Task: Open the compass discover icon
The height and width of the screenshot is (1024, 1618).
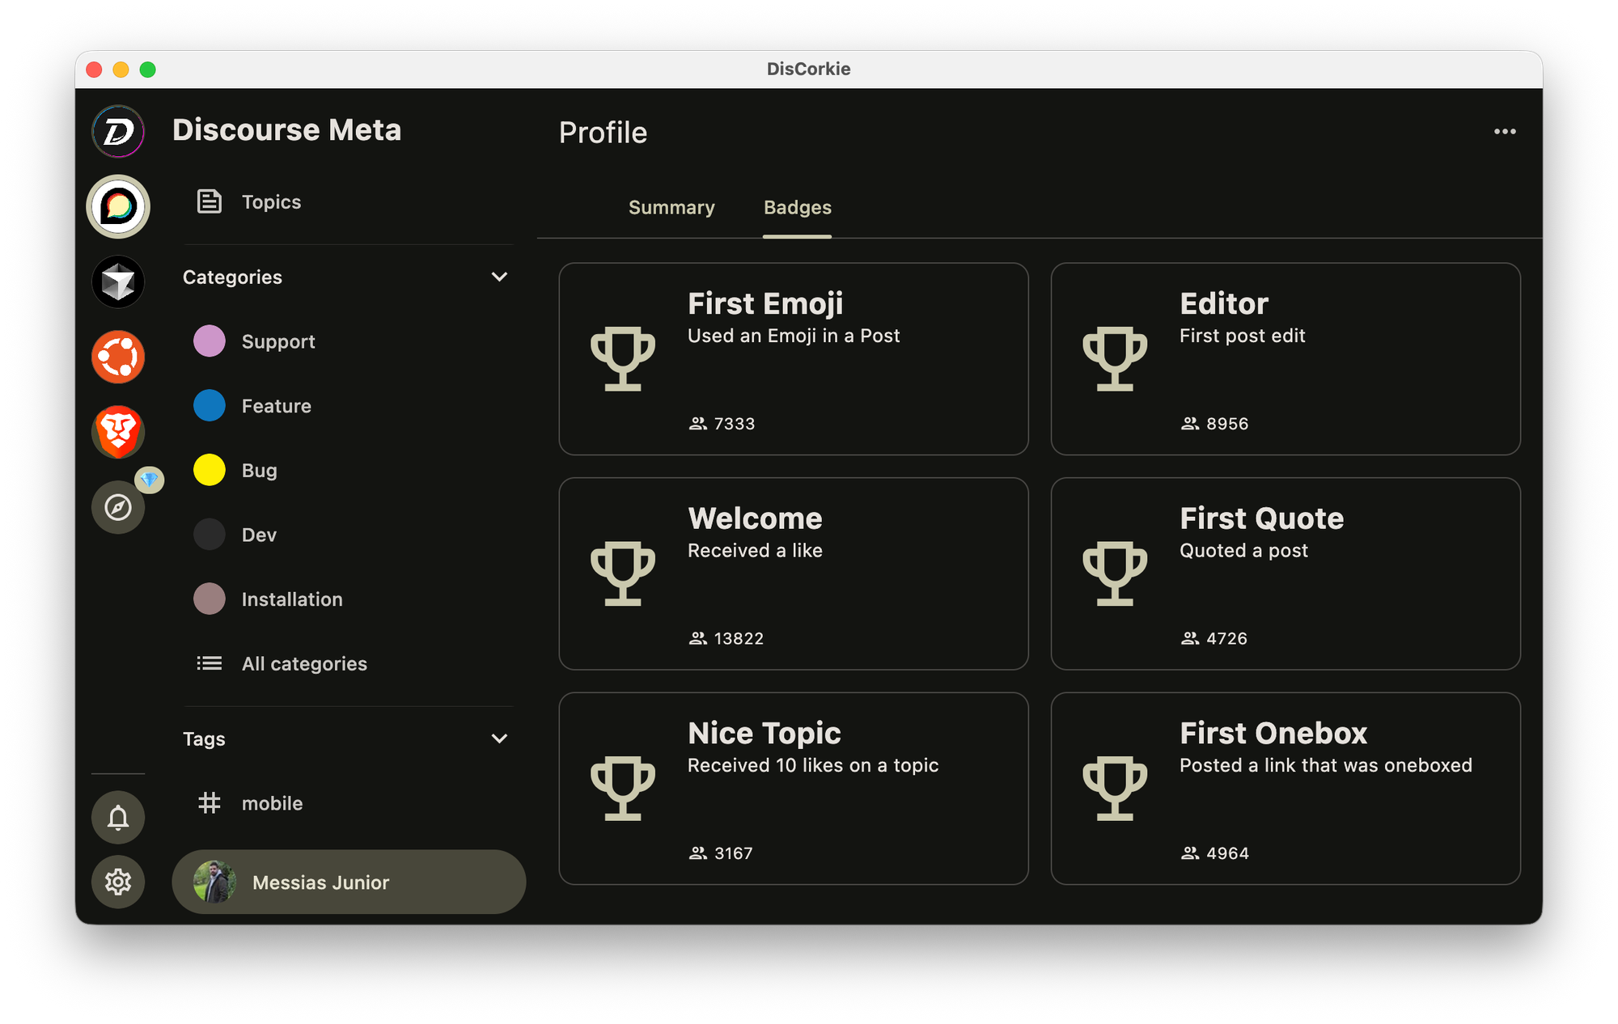Action: coord(118,507)
